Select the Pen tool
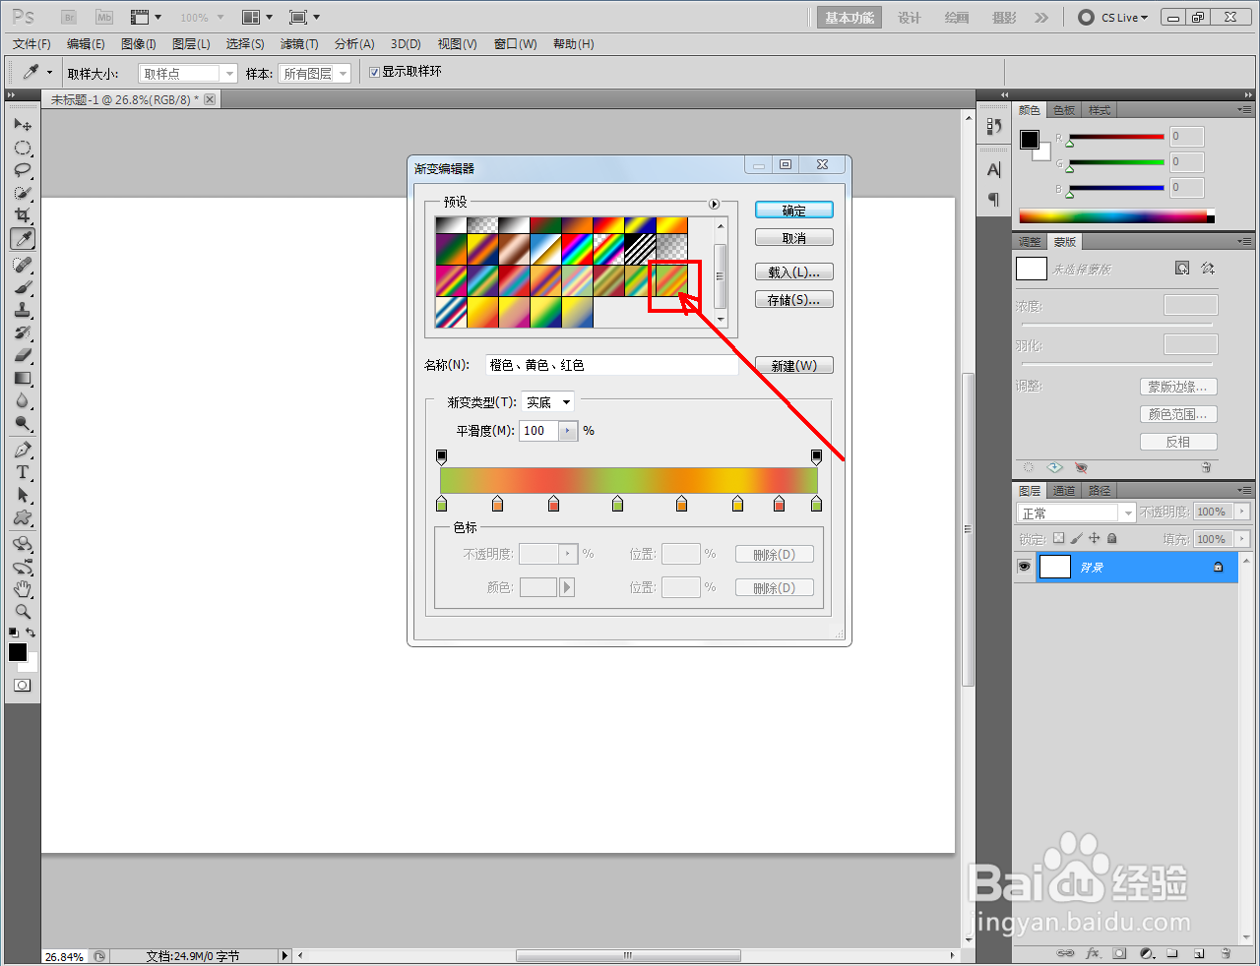Viewport: 1260px width, 966px height. point(23,450)
